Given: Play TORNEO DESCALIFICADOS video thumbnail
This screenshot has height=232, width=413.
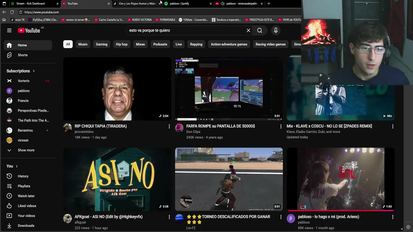Looking at the screenshot, I should click(229, 179).
